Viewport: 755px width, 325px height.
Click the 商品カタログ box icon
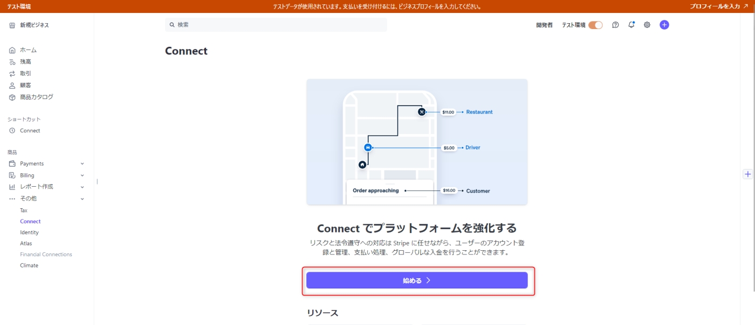pos(12,97)
